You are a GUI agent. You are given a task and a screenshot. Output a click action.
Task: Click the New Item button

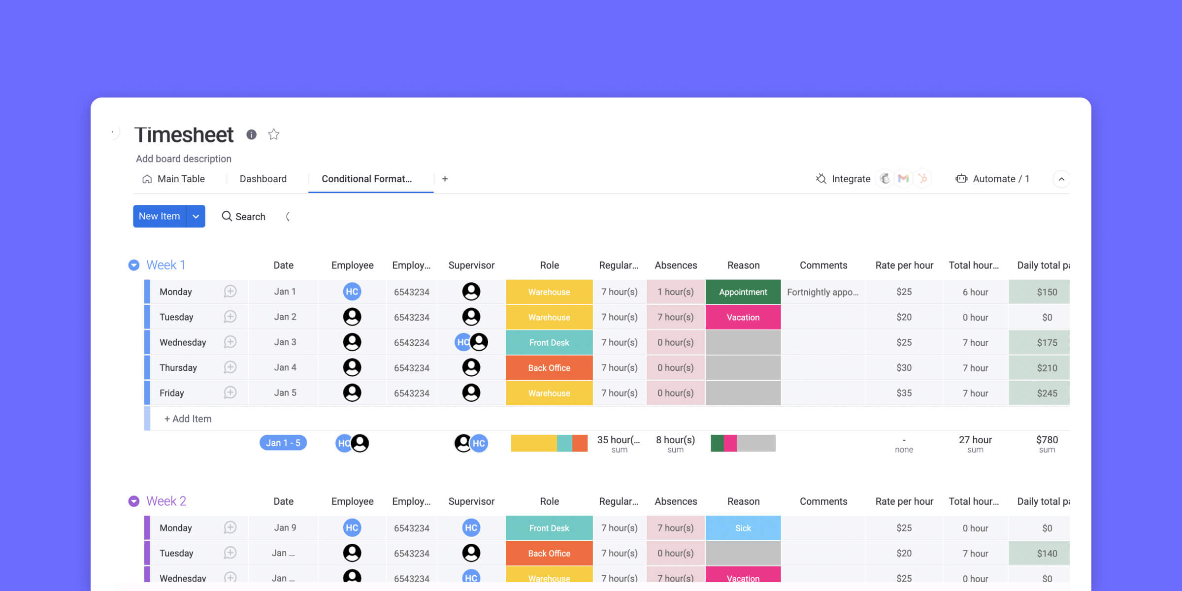click(159, 216)
